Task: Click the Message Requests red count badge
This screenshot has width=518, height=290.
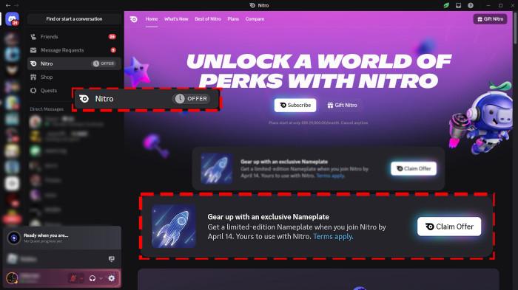Action: (113, 50)
